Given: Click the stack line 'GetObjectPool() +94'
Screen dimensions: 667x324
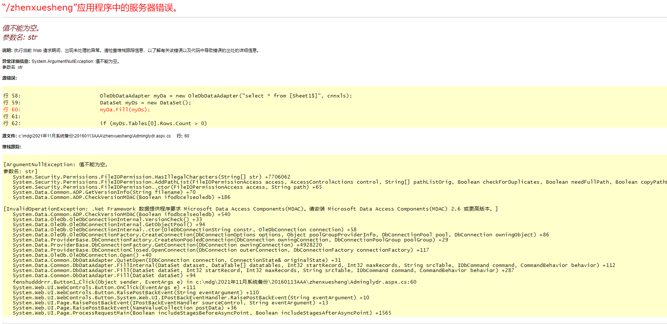Looking at the screenshot, I should pos(109,225).
